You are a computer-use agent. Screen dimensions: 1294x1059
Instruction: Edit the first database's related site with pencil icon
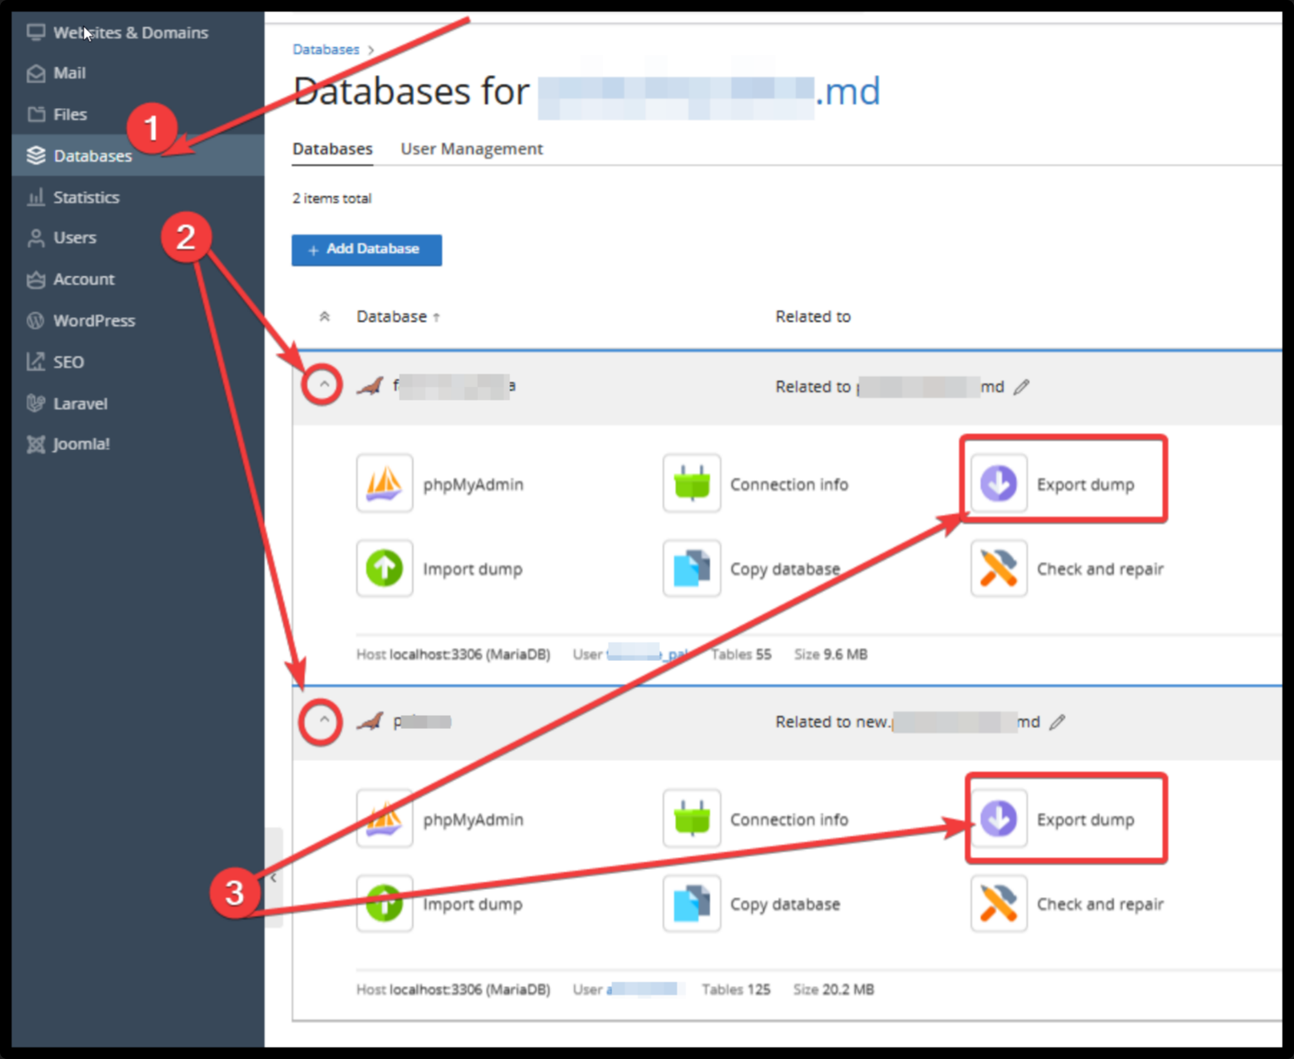coord(1021,387)
